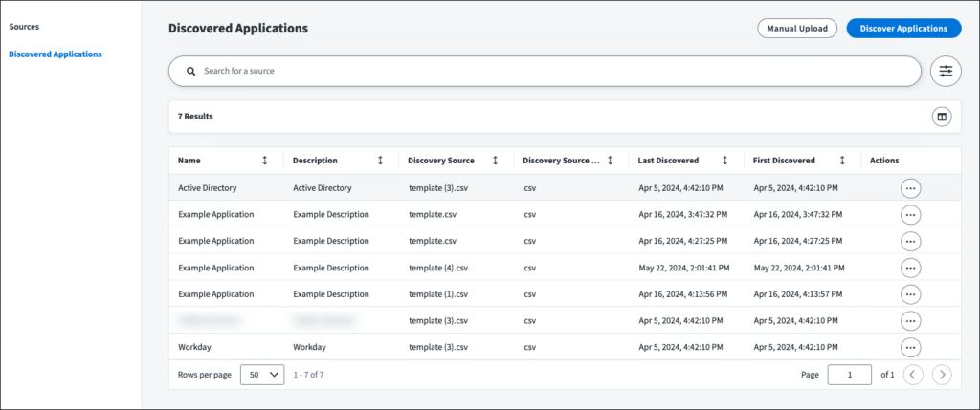Viewport: 980px width, 410px height.
Task: Click the page number input box
Action: 849,375
